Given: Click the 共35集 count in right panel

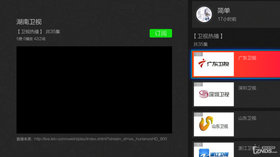Looking at the screenshot, I should (201, 45).
